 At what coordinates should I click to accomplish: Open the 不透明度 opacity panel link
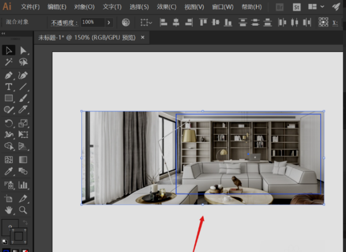click(x=64, y=22)
